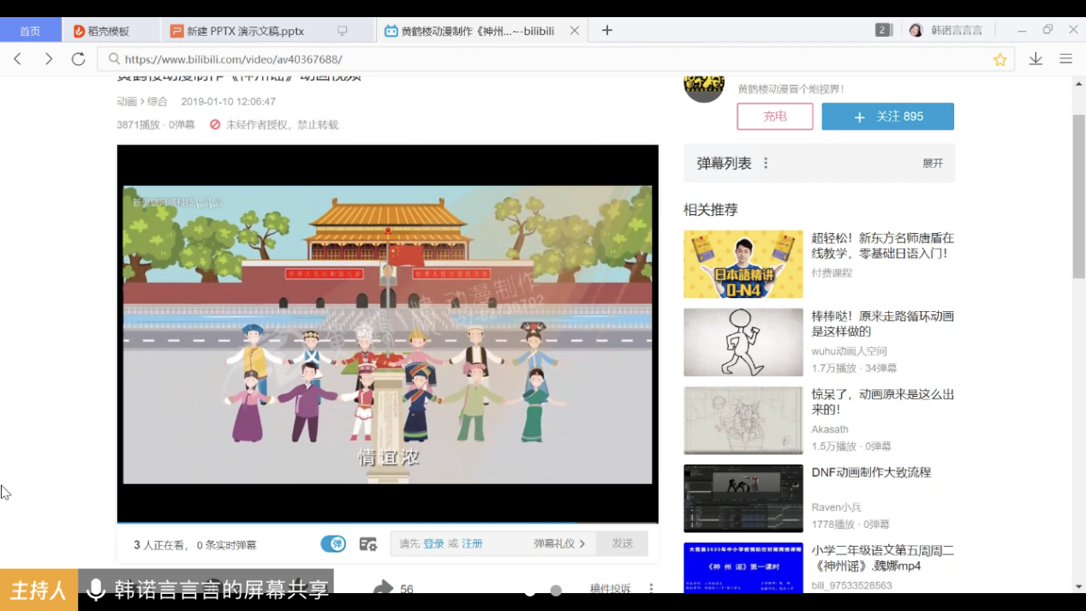1086x611 pixels.
Task: Open the more options dots beside 稿件投诉
Action: (x=651, y=589)
